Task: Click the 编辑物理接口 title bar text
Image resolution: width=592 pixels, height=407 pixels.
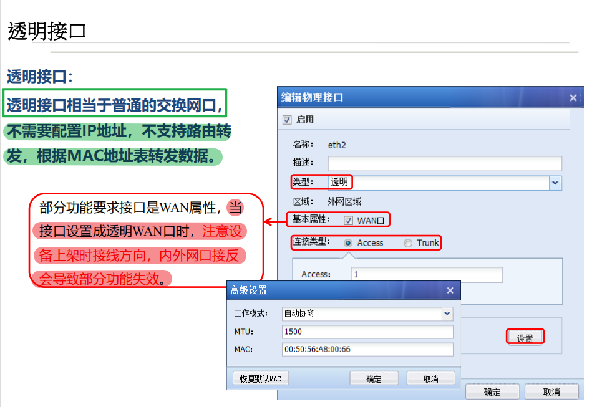Action: pos(312,98)
